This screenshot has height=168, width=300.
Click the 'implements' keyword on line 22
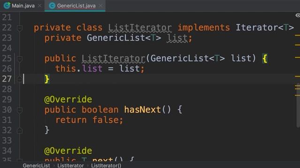pos(204,28)
